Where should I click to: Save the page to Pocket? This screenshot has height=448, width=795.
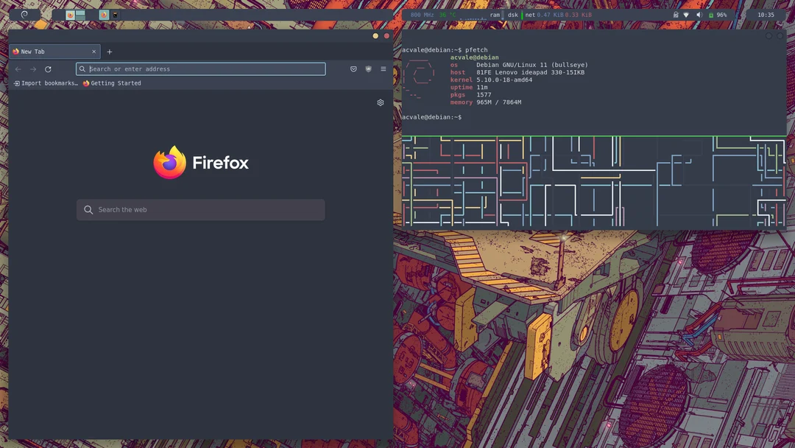(x=353, y=69)
